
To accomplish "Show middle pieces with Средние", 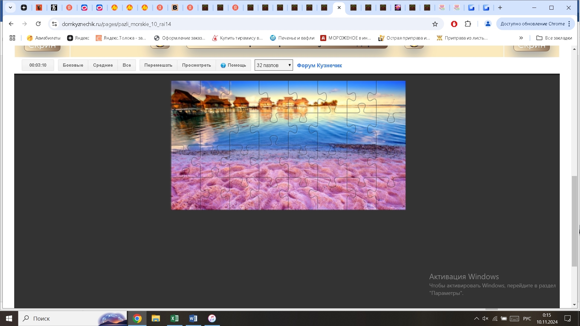I will coord(103,65).
